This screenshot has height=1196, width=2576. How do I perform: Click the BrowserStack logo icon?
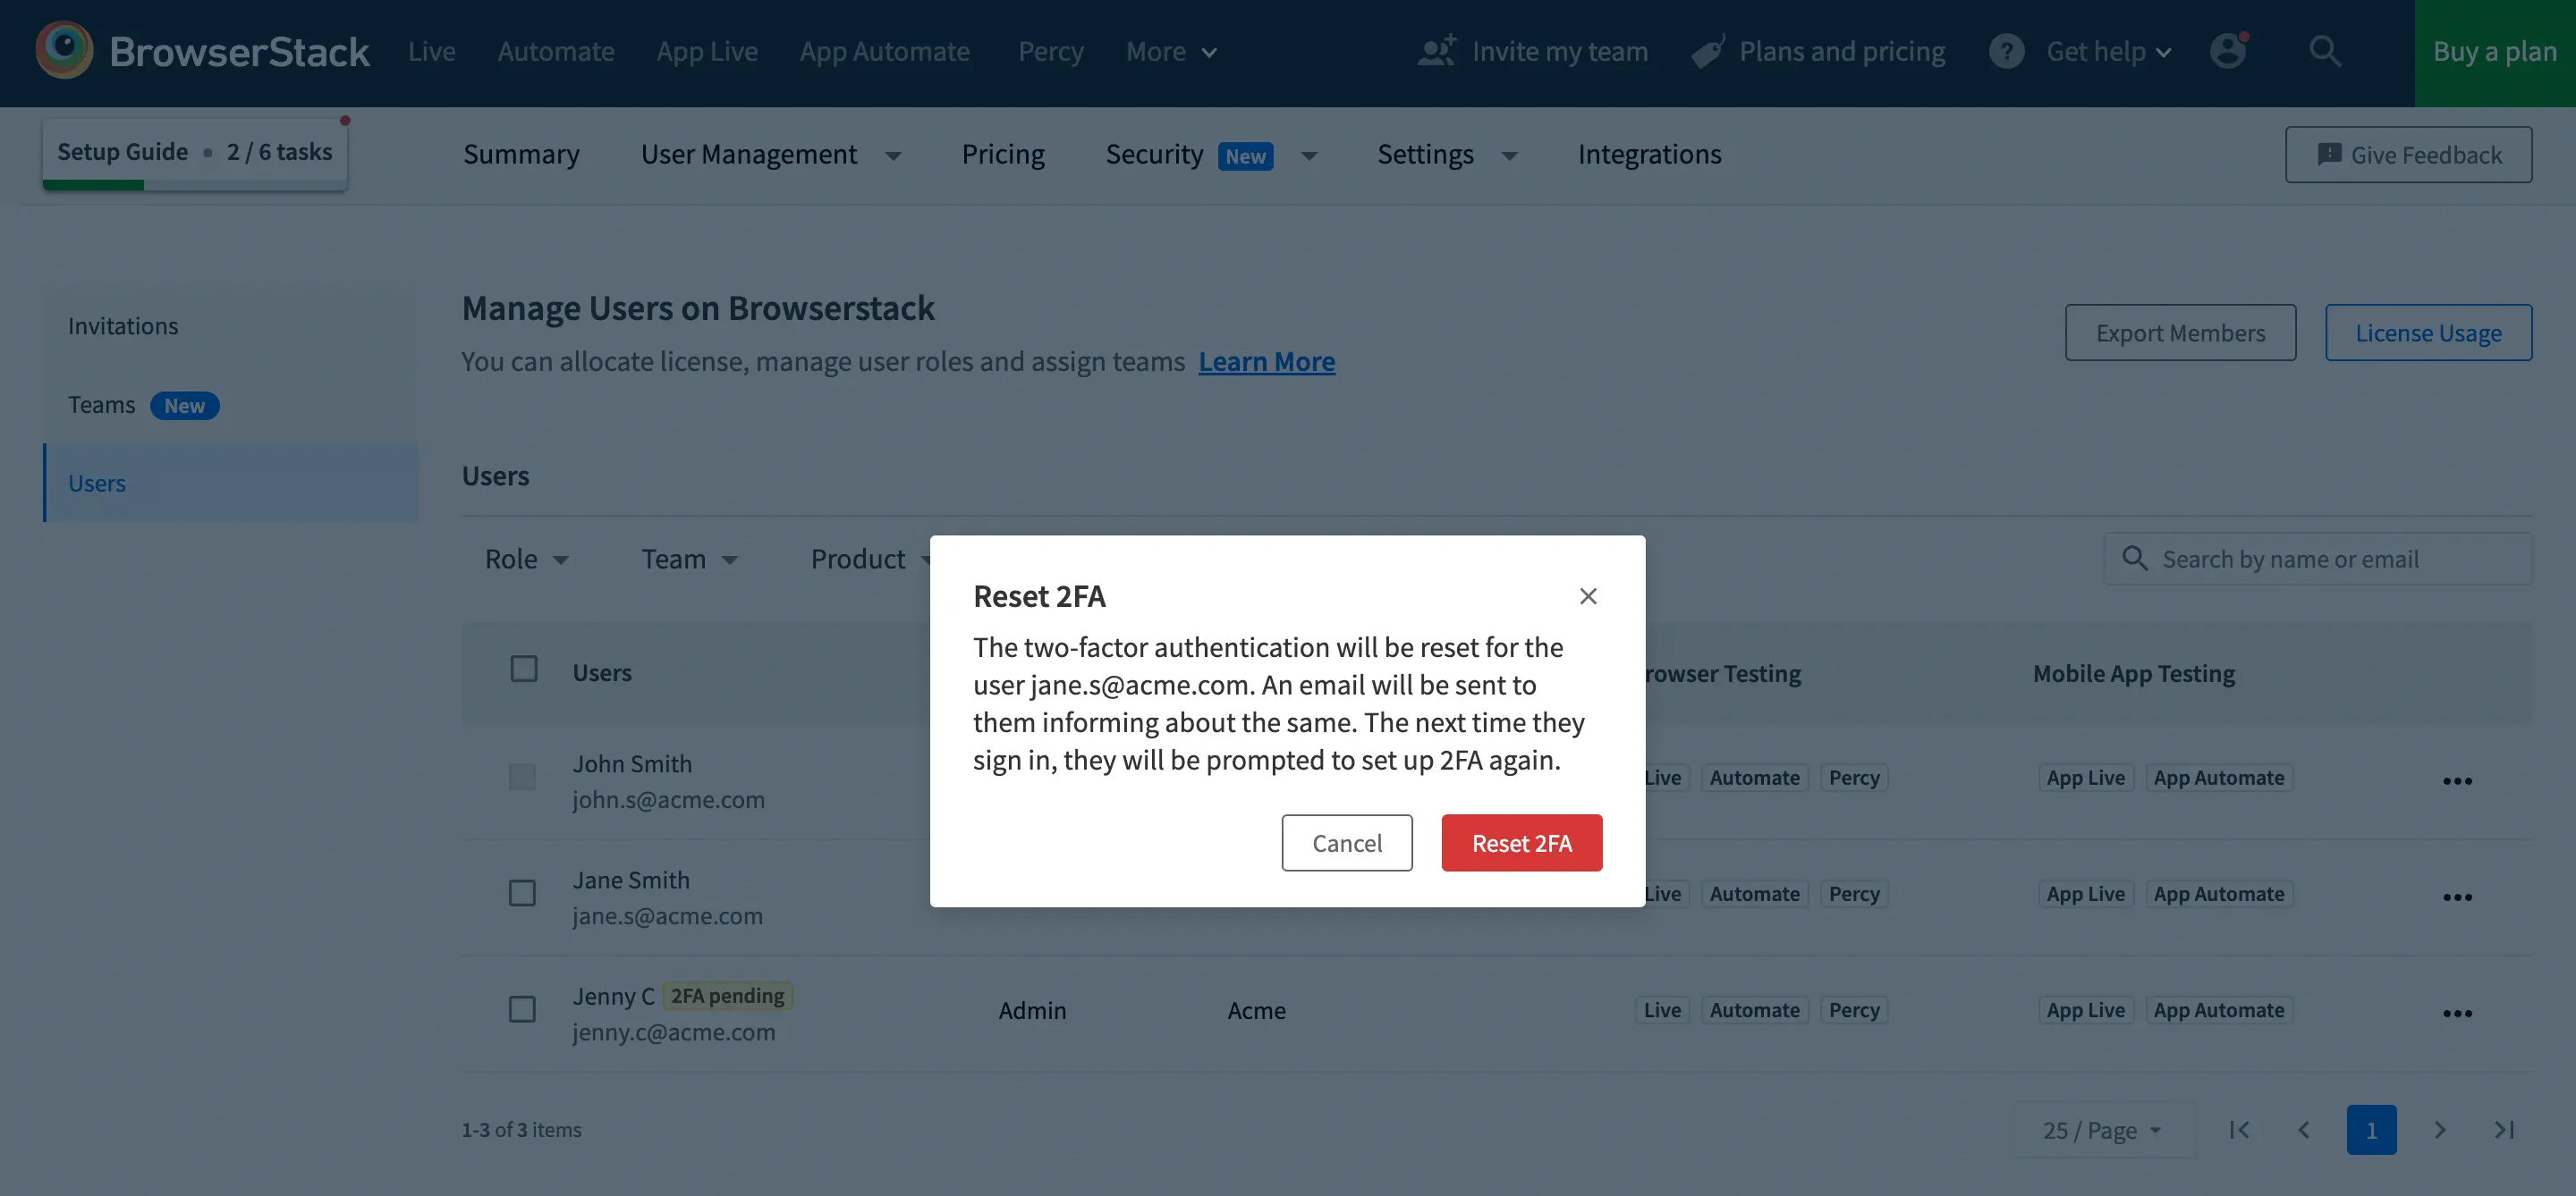64,51
